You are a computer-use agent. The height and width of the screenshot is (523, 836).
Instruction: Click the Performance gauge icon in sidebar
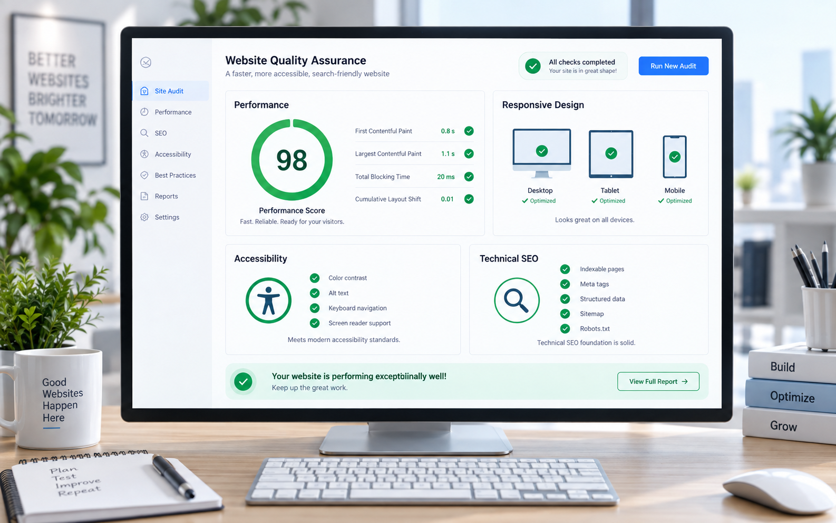pos(144,112)
